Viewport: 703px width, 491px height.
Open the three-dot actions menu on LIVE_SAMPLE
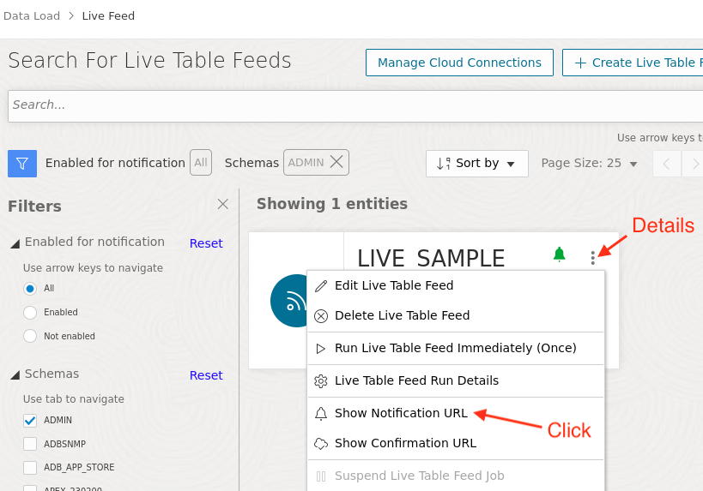coord(593,258)
